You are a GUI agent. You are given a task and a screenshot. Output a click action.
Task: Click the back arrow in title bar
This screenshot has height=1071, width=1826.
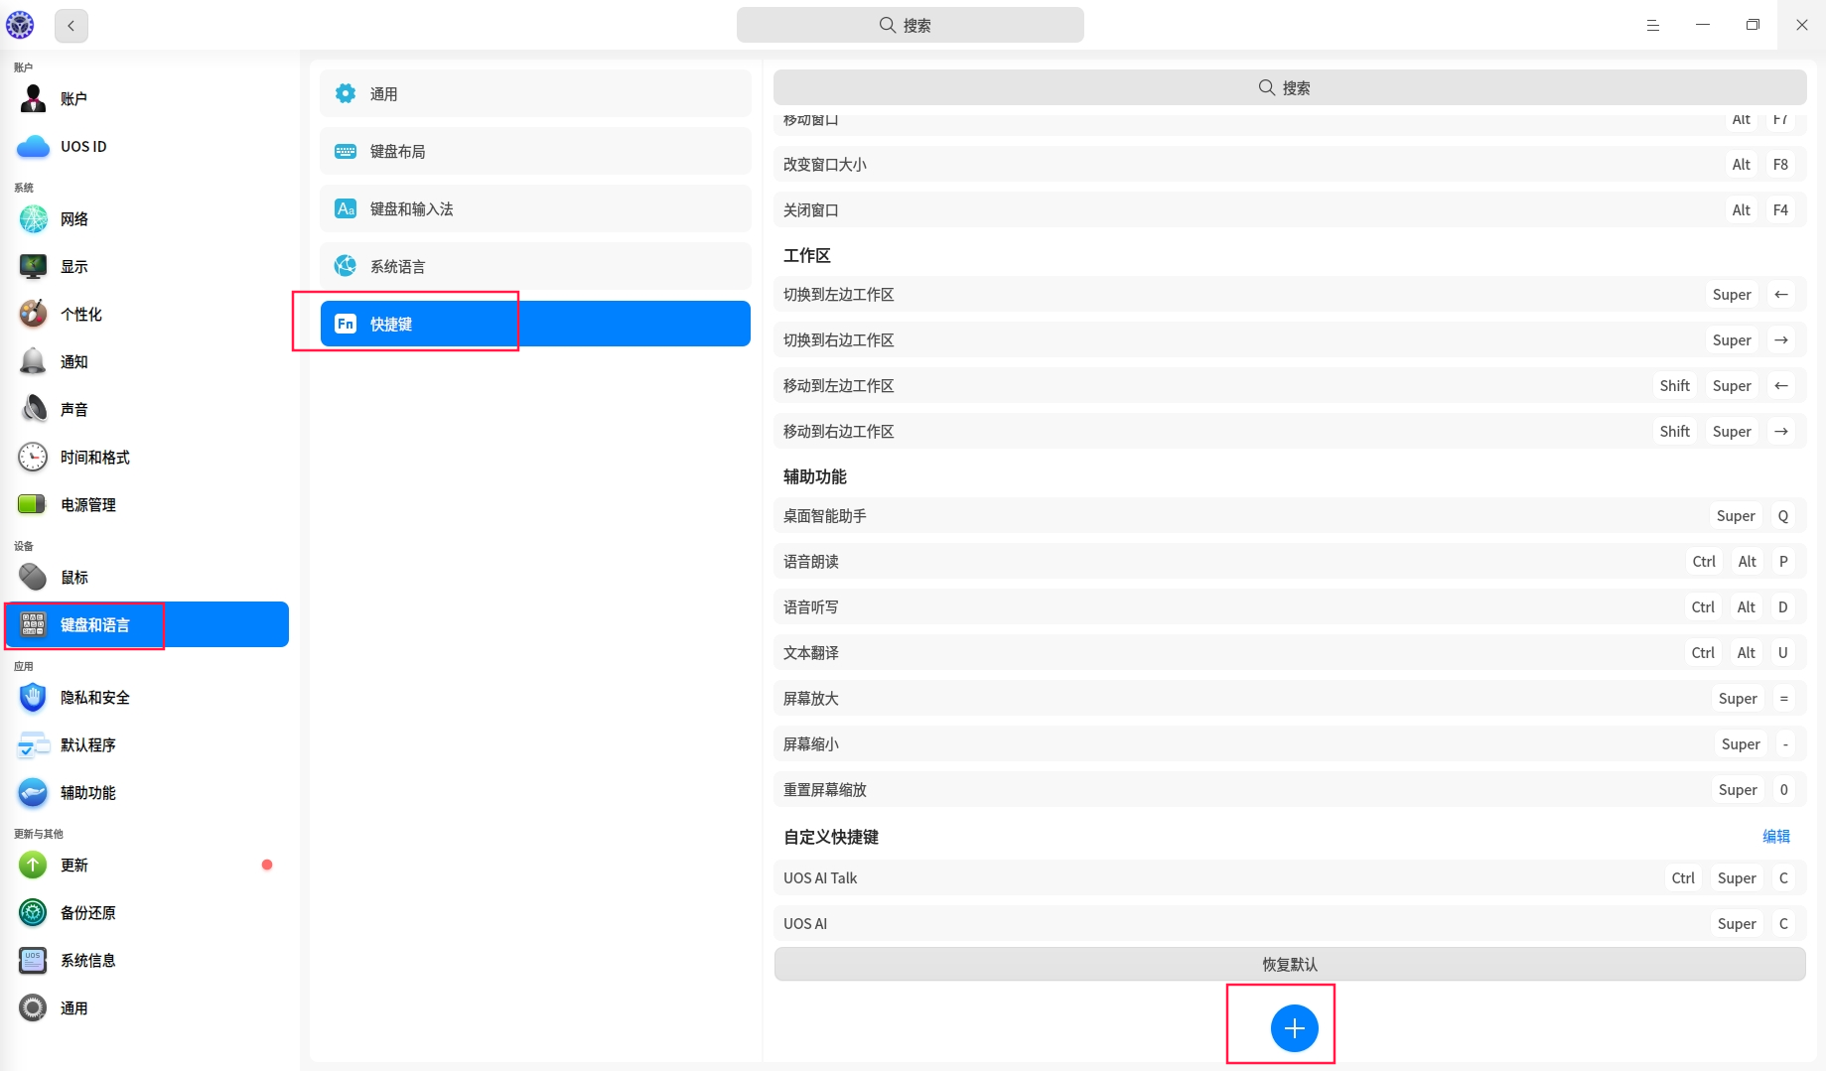coord(70,26)
